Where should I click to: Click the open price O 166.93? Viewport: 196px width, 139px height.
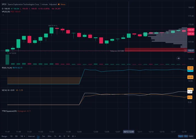(x=6, y=9)
